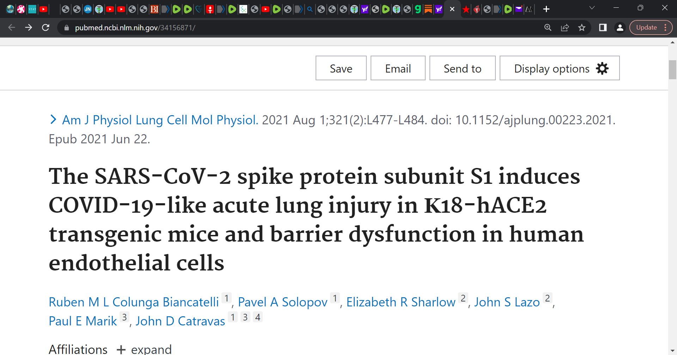This screenshot has width=677, height=355.
Task: Toggle the browser side panel icon
Action: coord(603,27)
